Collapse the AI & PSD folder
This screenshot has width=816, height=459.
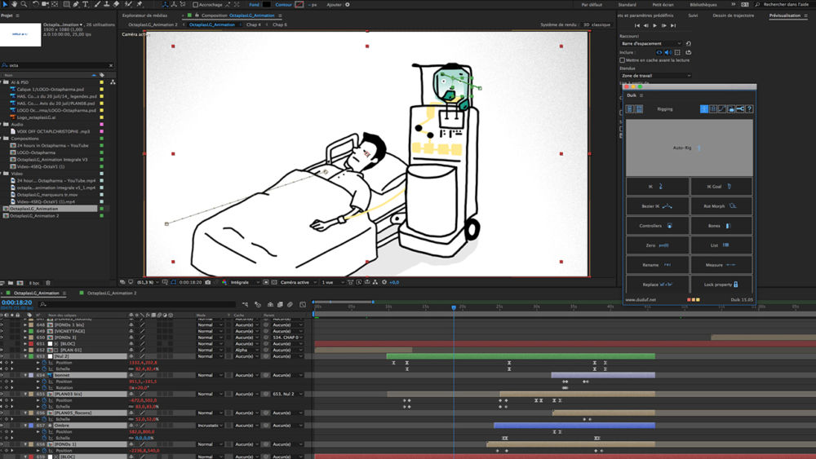tap(2, 82)
